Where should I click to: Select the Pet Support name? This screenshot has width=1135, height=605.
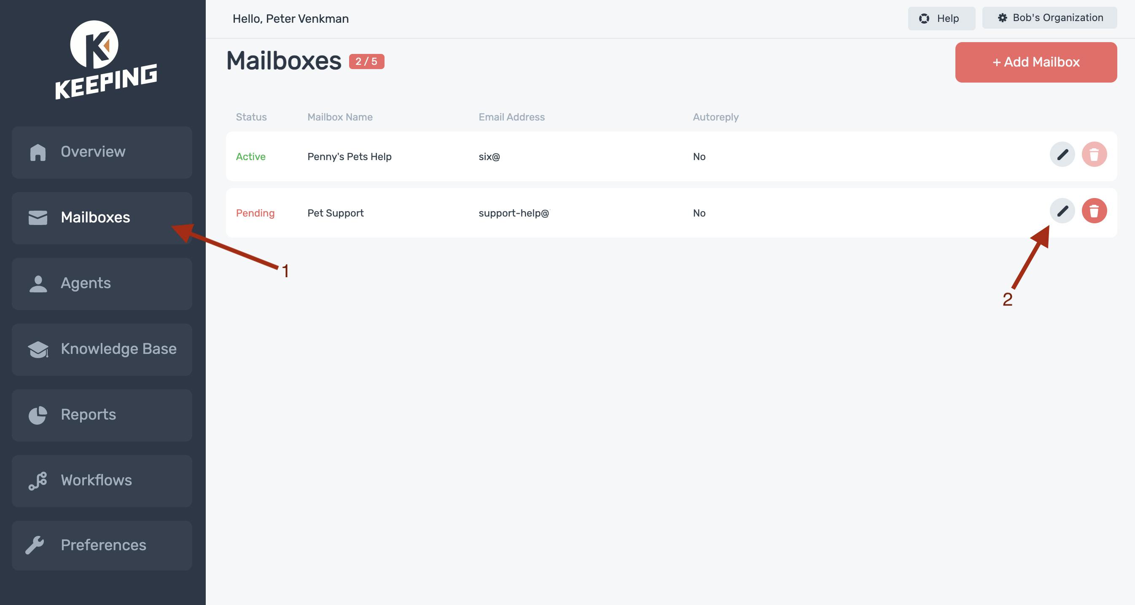point(335,213)
